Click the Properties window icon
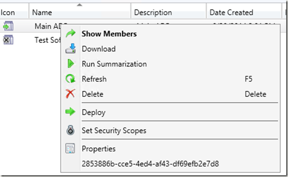Image resolution: width=288 pixels, height=177 pixels. click(x=70, y=148)
